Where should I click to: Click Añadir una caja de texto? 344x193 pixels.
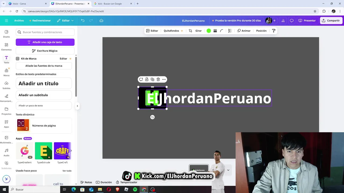click(45, 42)
